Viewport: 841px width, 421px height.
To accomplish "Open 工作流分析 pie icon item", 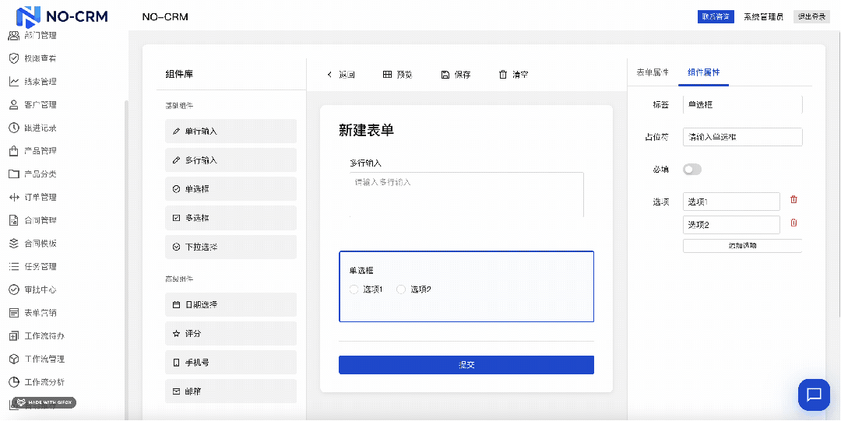I will (x=37, y=382).
